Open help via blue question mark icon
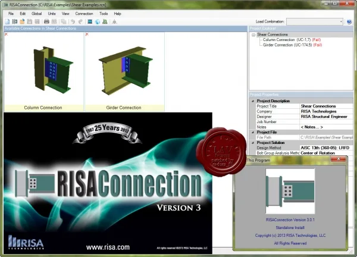 coord(349,22)
